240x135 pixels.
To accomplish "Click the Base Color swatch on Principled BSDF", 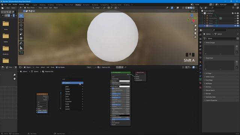I will (124, 81).
